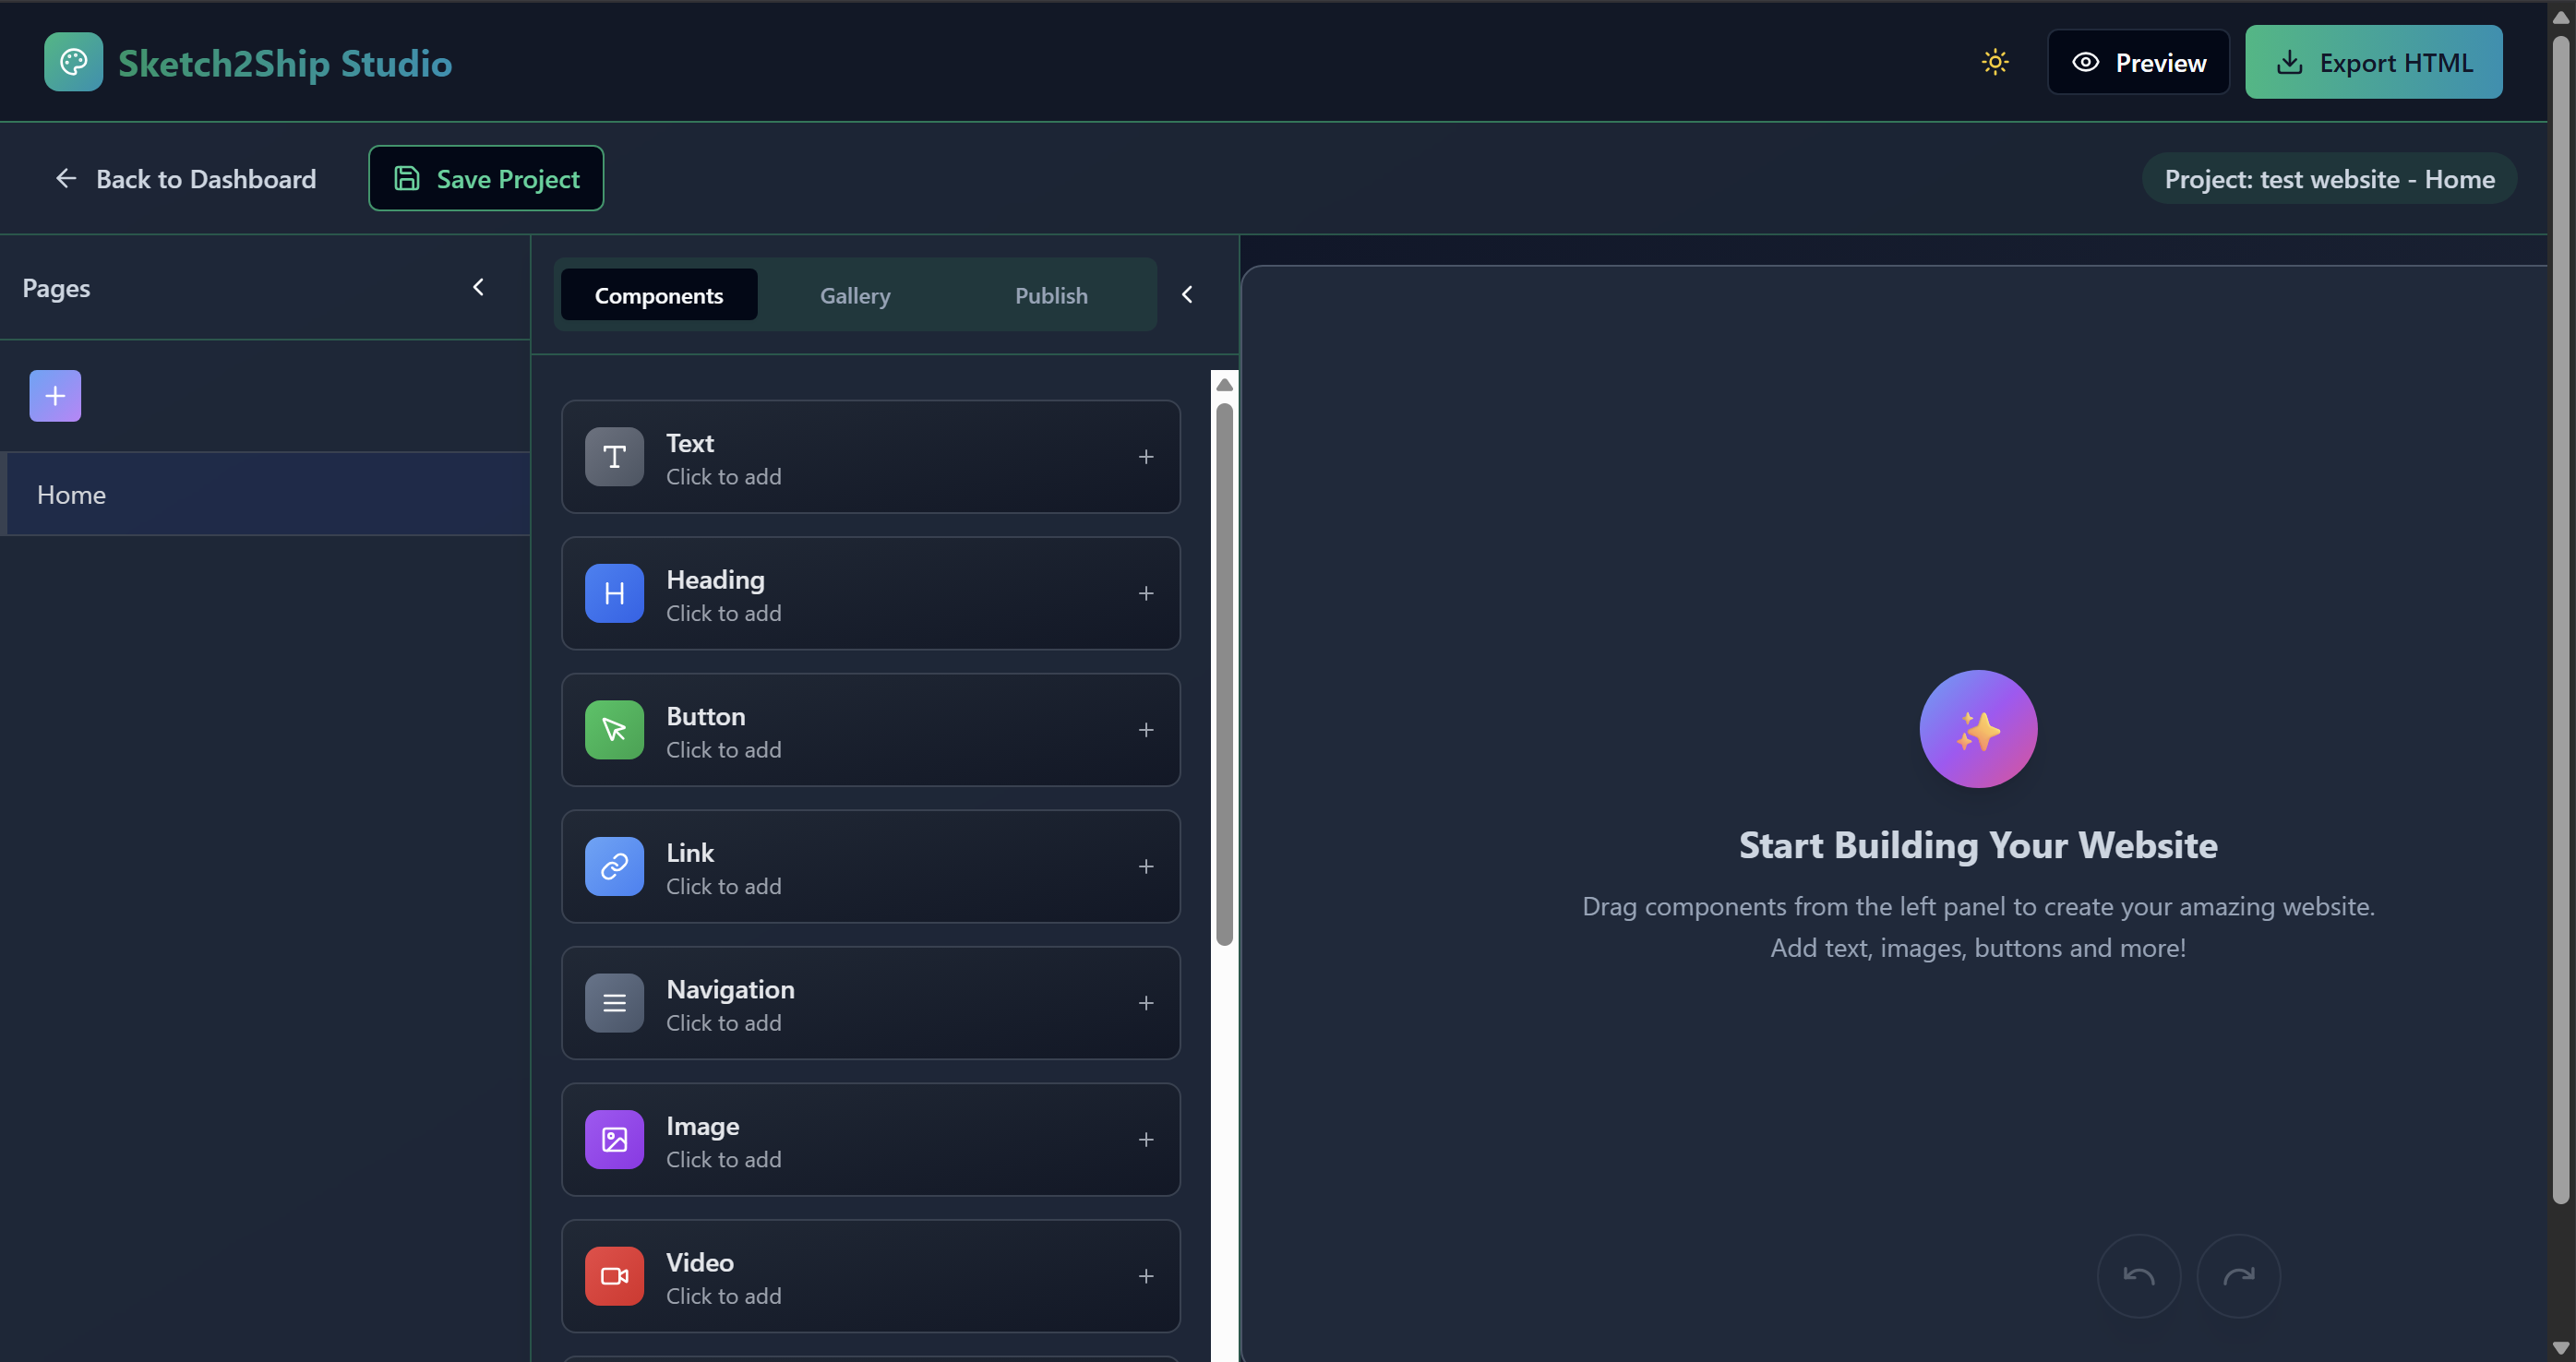
Task: Click the Link component chain icon
Action: pyautogui.click(x=614, y=866)
